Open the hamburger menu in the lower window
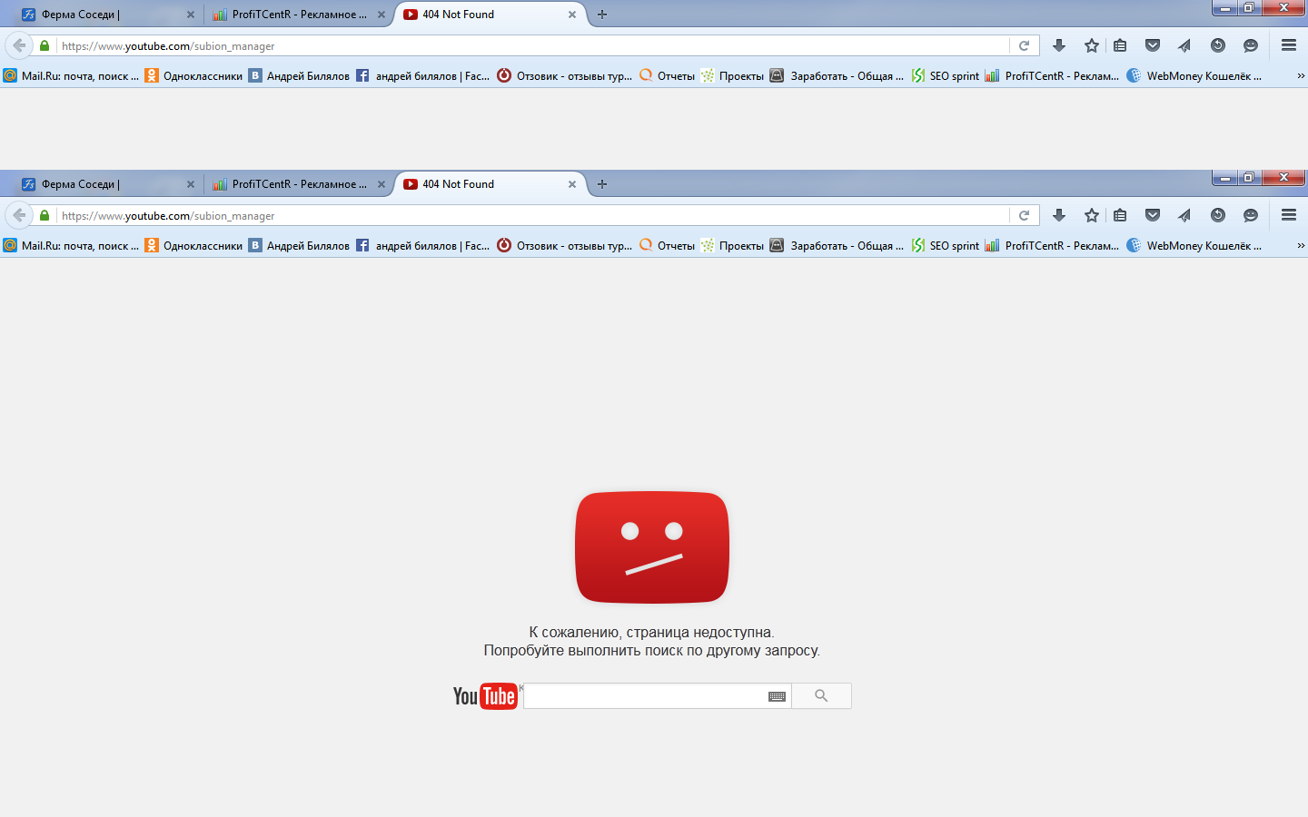The width and height of the screenshot is (1308, 817). (x=1289, y=215)
